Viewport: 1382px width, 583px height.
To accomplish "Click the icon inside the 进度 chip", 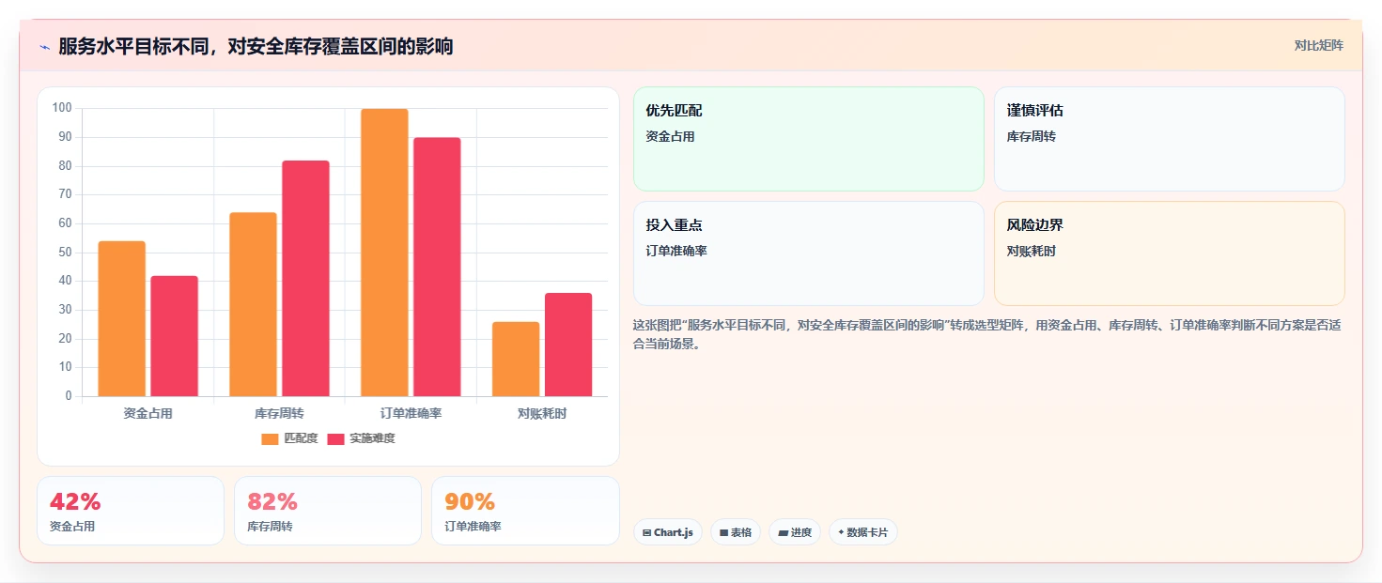I will pos(783,532).
